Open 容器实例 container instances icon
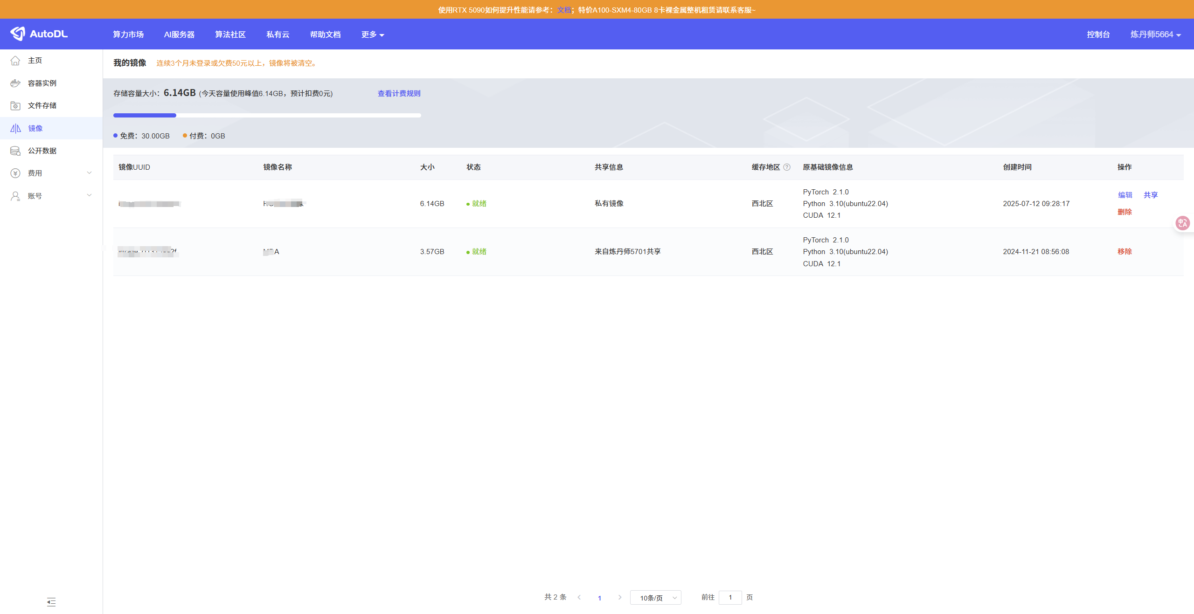This screenshot has height=614, width=1194. point(15,83)
